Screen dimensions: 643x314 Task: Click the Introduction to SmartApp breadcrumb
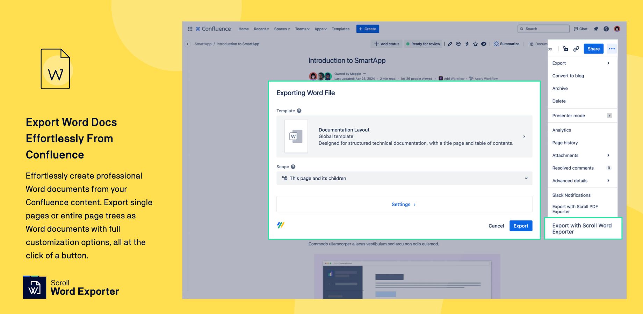pyautogui.click(x=238, y=44)
